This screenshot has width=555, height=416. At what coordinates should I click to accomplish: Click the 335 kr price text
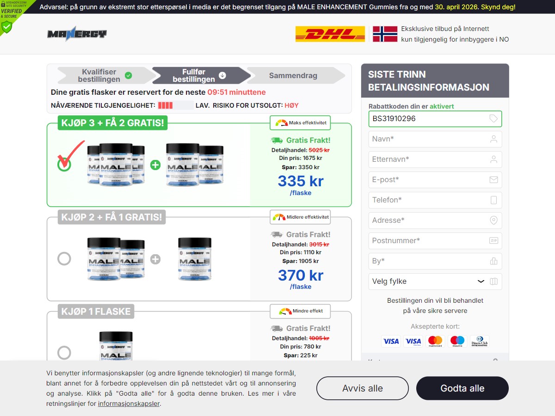(x=301, y=181)
